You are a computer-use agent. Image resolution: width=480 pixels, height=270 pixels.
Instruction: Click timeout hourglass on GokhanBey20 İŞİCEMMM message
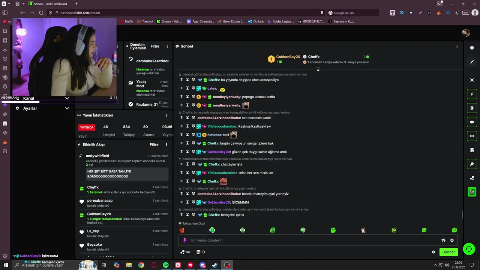coord(187,202)
